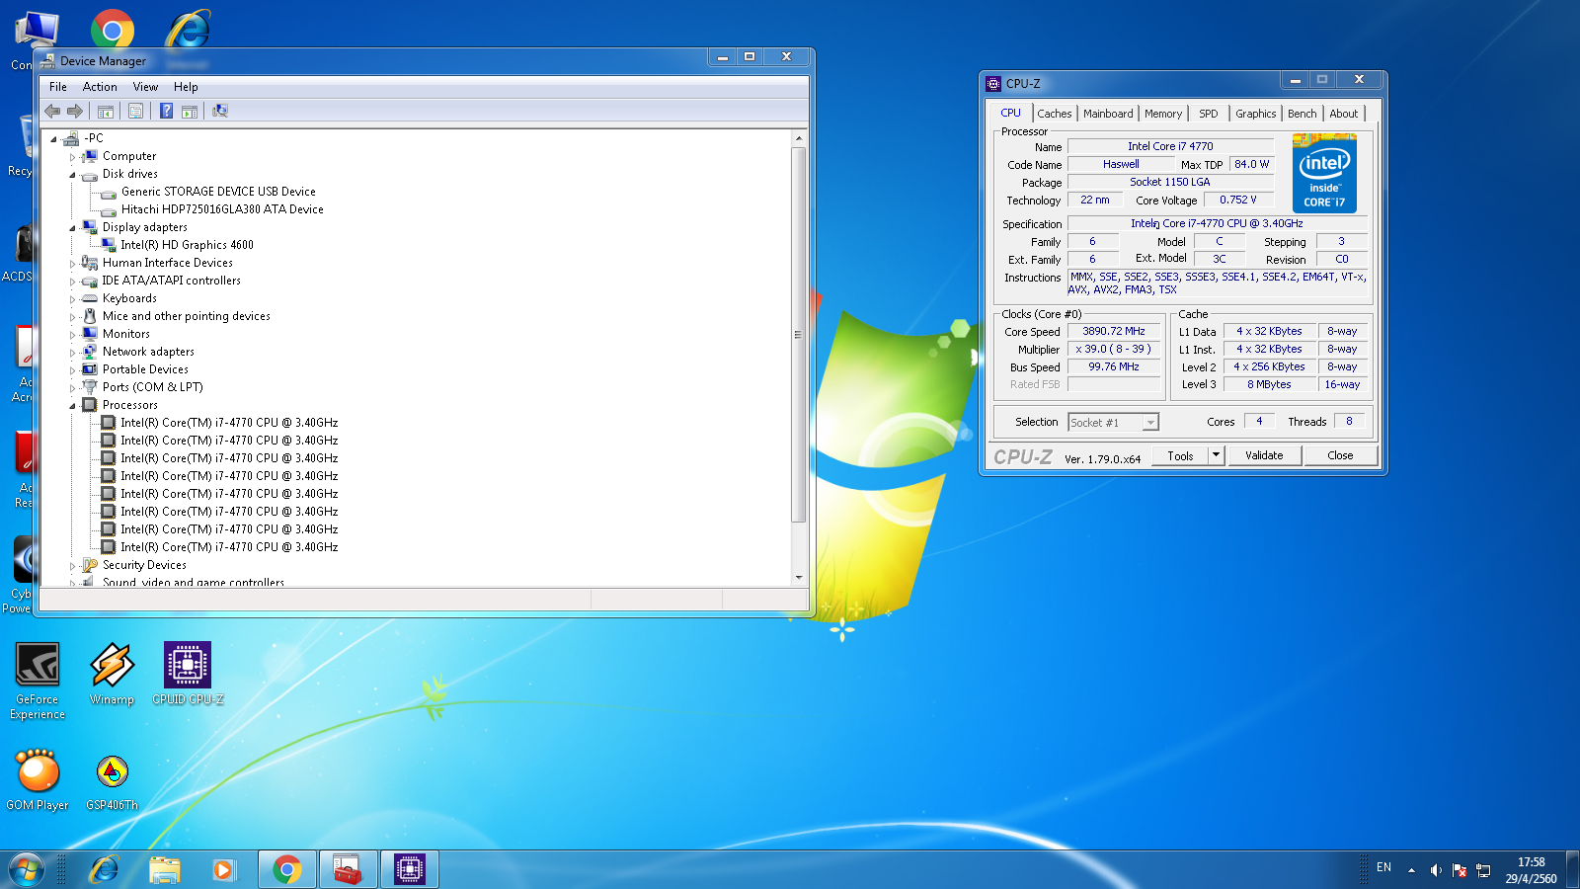Open the Google Chrome desktop shortcut

pyautogui.click(x=113, y=30)
